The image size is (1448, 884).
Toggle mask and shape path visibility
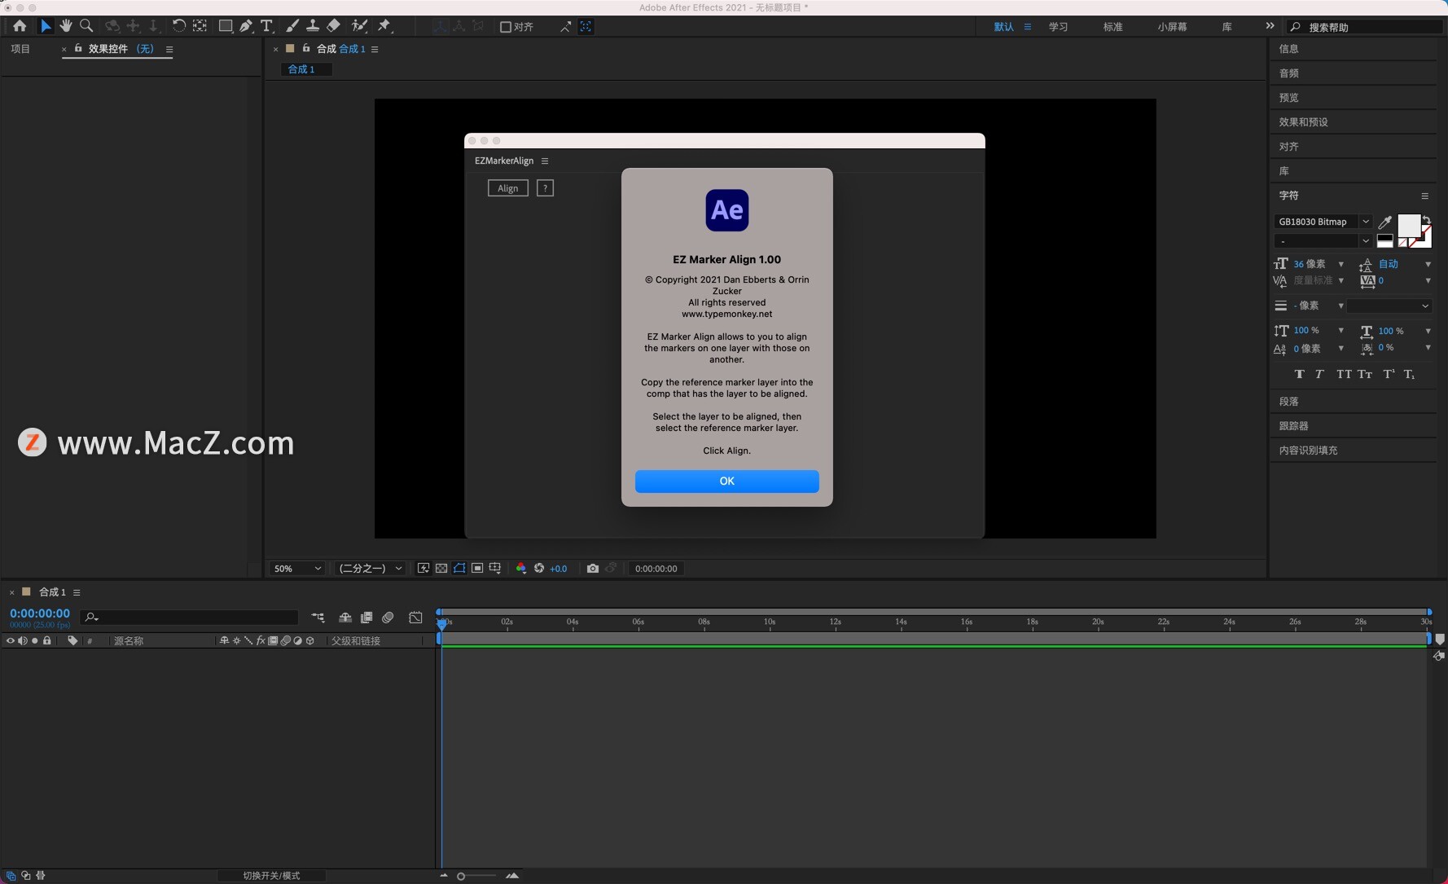[x=459, y=569]
